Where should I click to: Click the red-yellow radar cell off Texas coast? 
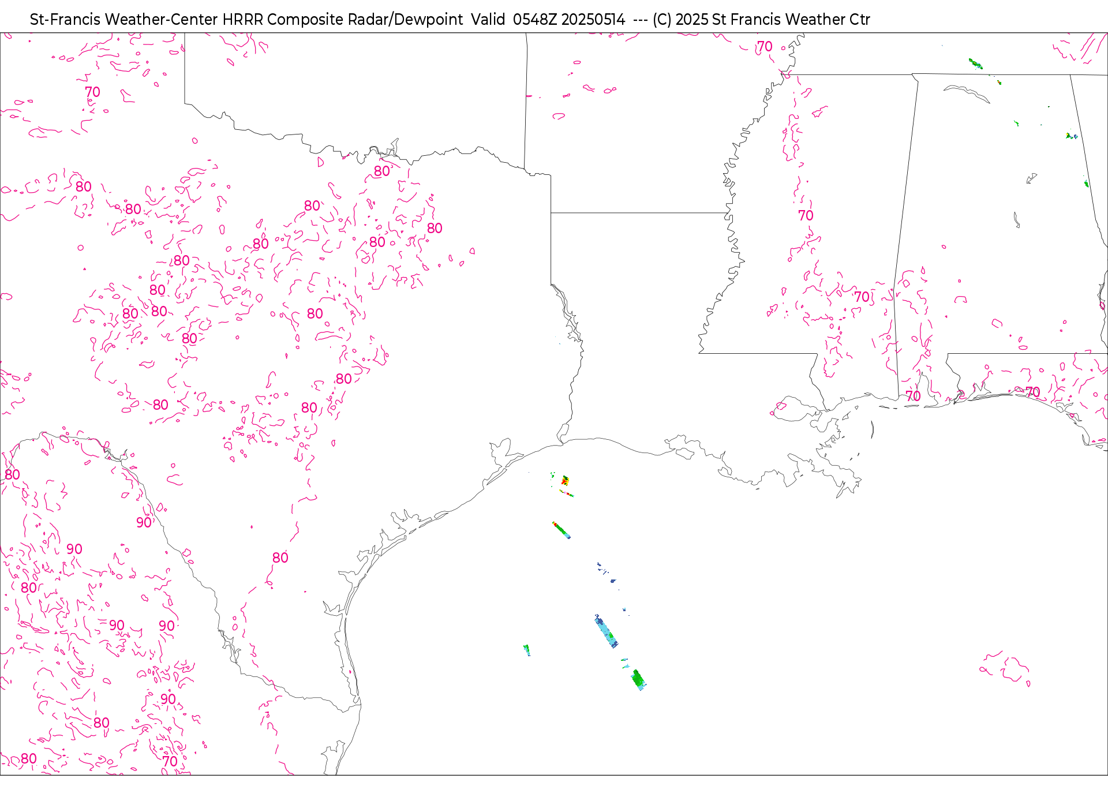click(x=566, y=480)
